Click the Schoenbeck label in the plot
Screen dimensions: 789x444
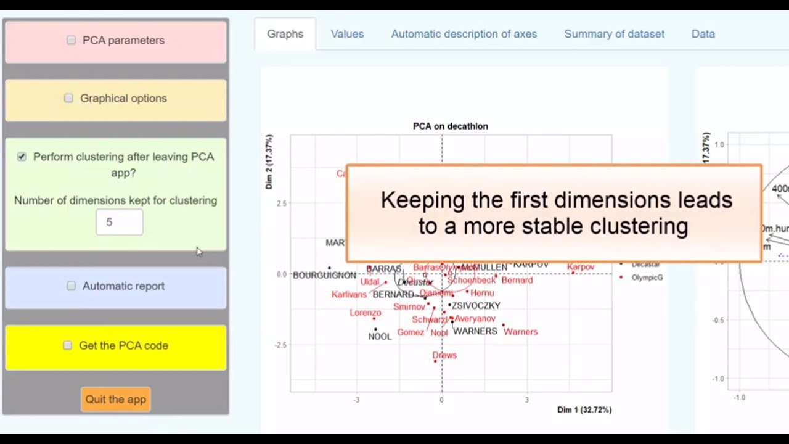coord(472,280)
